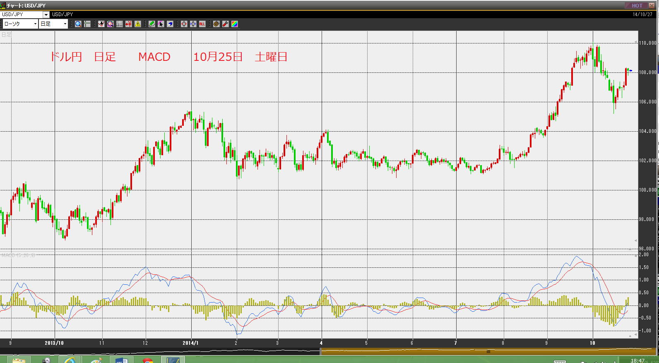Click the HOT button in title bar

coord(637,5)
